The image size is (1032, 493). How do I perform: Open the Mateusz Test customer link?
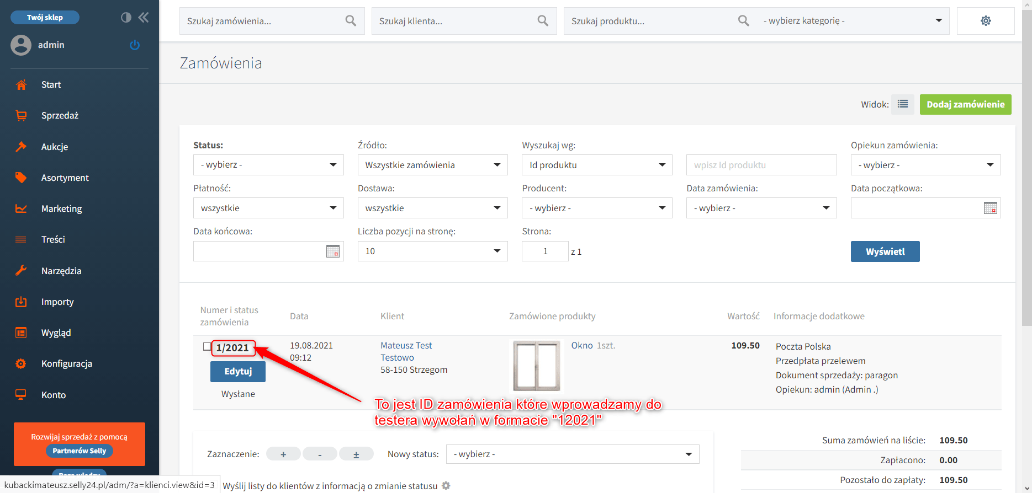[406, 346]
